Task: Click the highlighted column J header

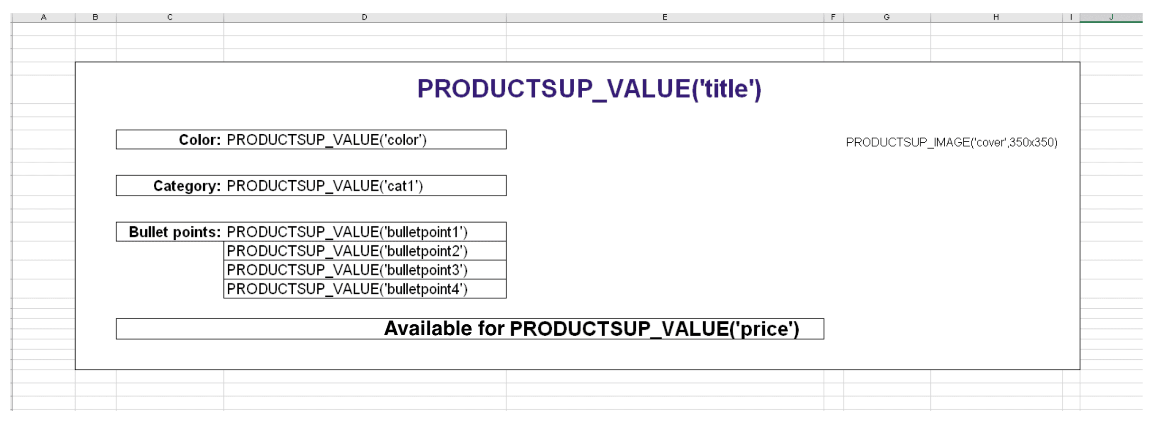Action: click(x=1110, y=18)
